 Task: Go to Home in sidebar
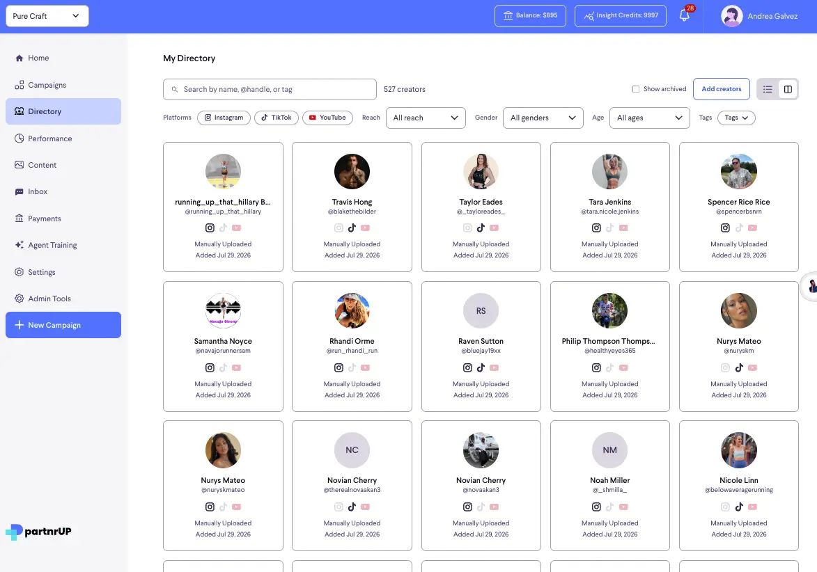(x=63, y=58)
